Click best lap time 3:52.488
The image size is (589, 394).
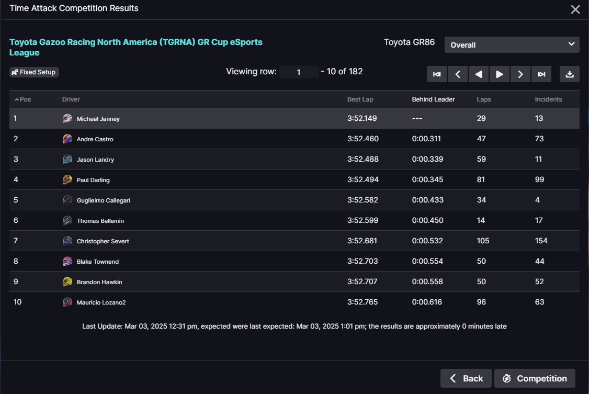coord(363,159)
